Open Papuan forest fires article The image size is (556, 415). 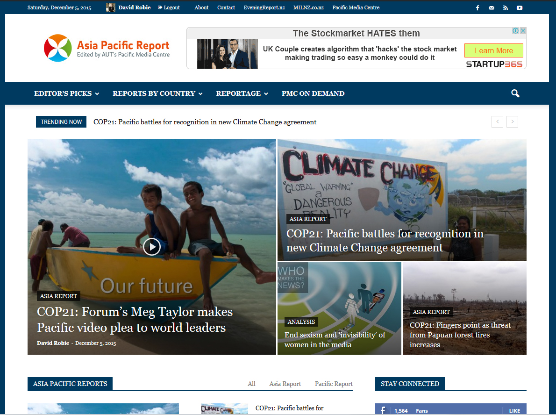460,335
